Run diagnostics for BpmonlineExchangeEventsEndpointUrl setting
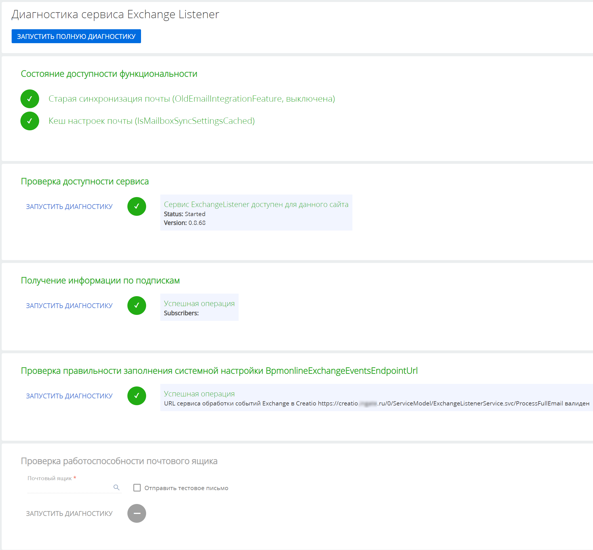593x550 pixels. click(x=69, y=396)
